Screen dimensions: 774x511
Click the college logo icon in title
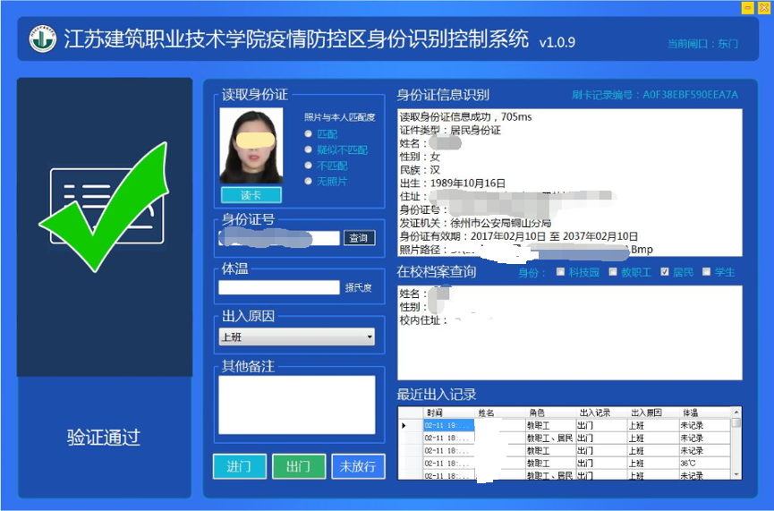42,39
